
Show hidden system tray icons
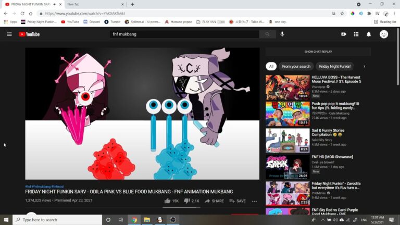[322, 220]
